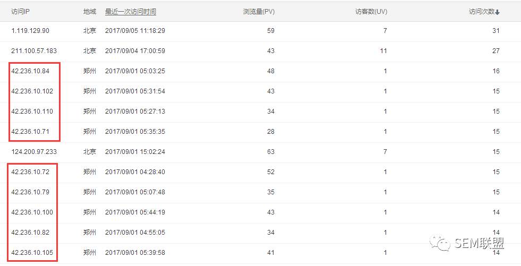This screenshot has height=266, width=521.
Task: Click IP 42.236.10.84 in the list
Action: click(30, 71)
